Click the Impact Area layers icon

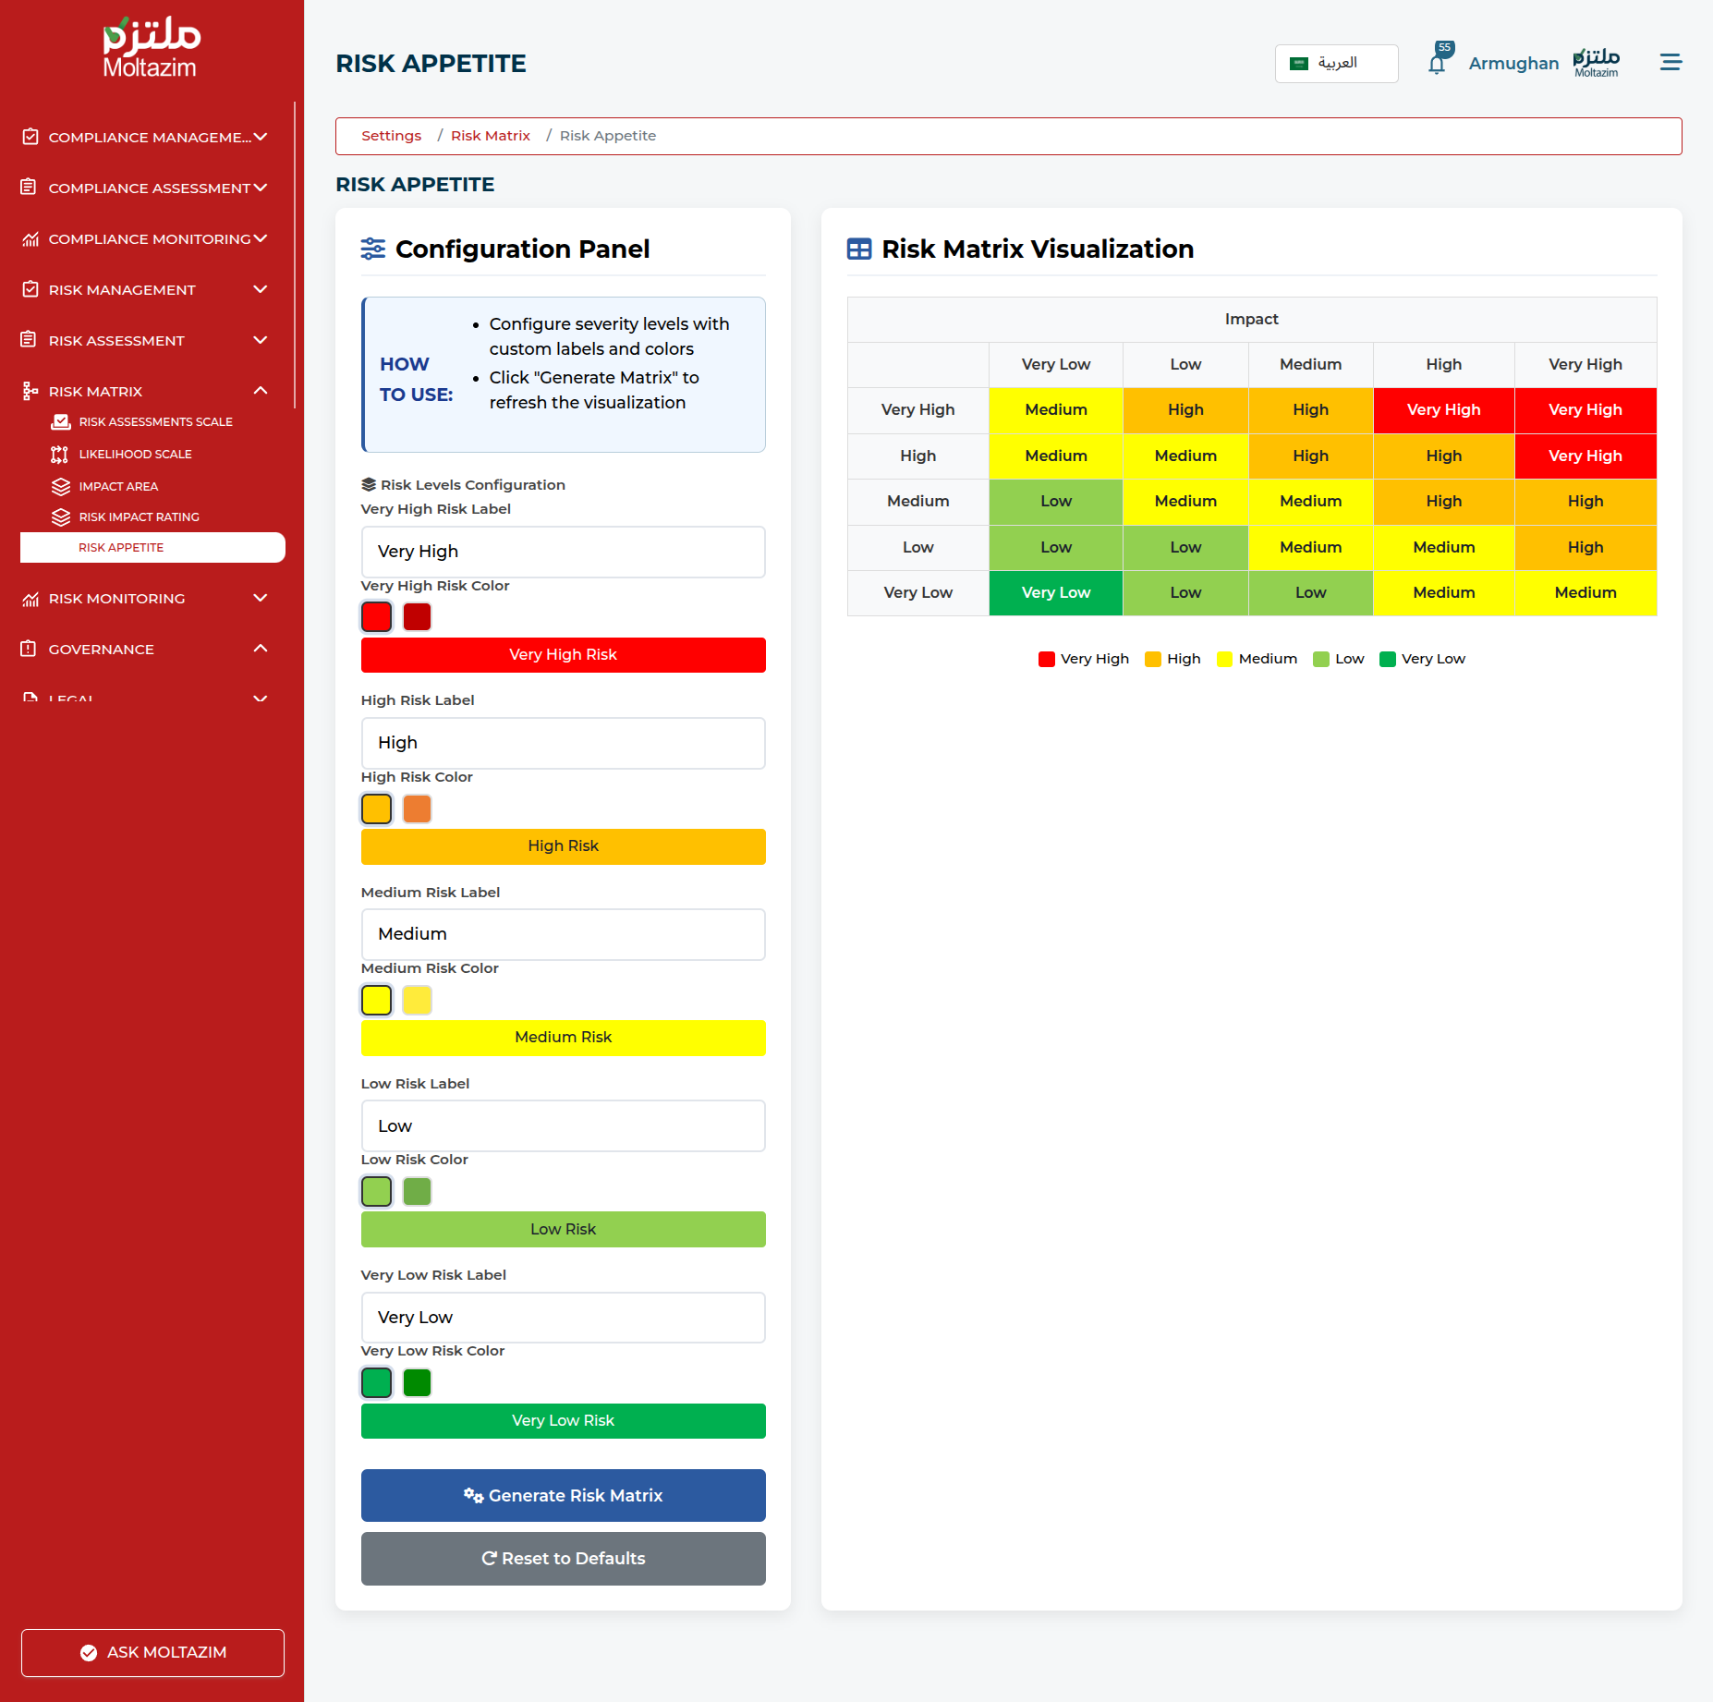(61, 487)
